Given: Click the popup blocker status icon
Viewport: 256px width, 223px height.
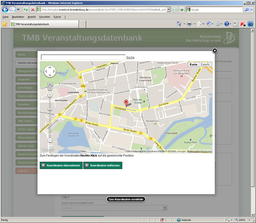Looking at the screenshot, I should (162, 220).
